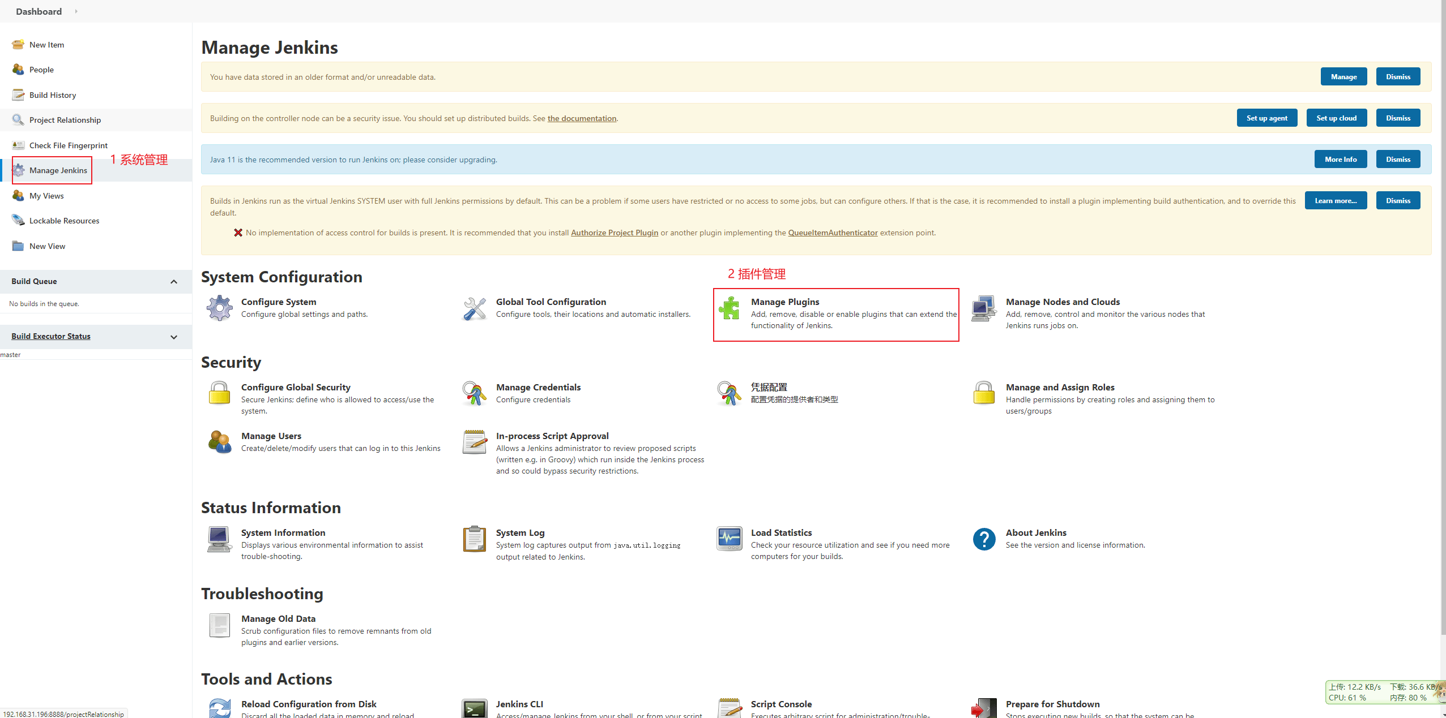The width and height of the screenshot is (1446, 718).
Task: Click the Configure Global Security padlock icon
Action: click(220, 394)
